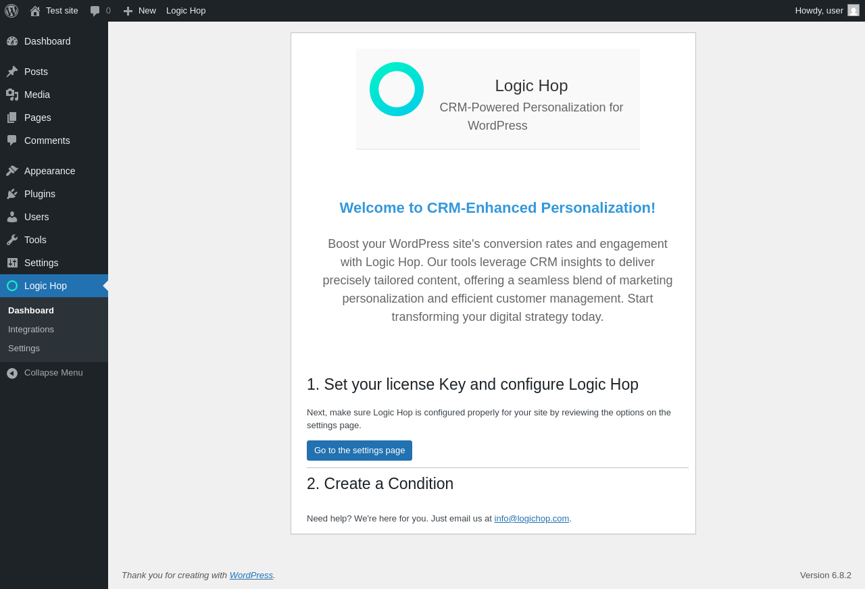Open the Integrations submenu item
This screenshot has height=589, width=865.
[x=31, y=330]
